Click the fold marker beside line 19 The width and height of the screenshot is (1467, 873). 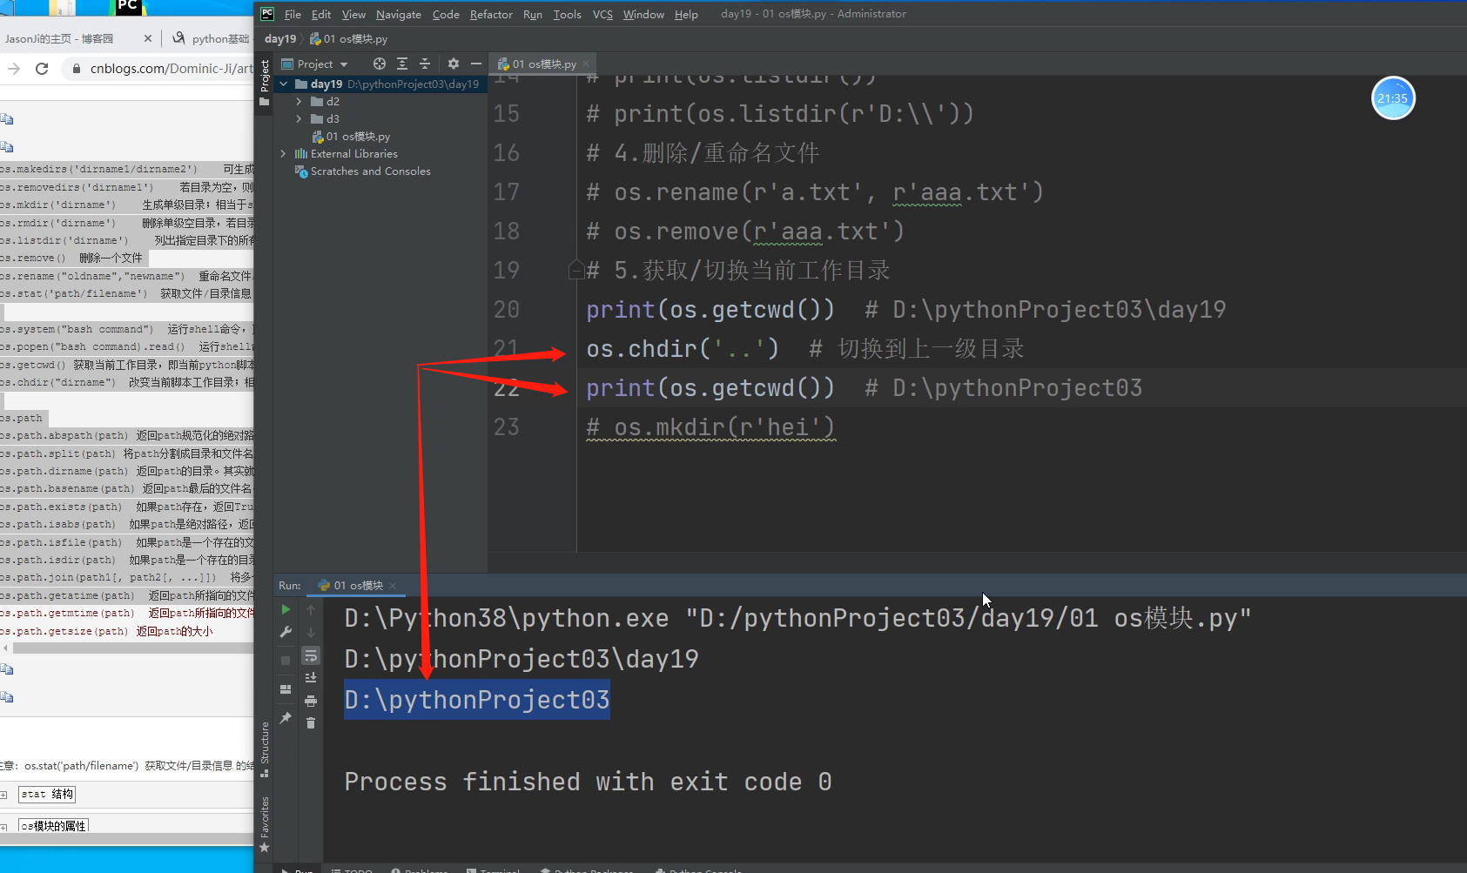click(x=575, y=270)
